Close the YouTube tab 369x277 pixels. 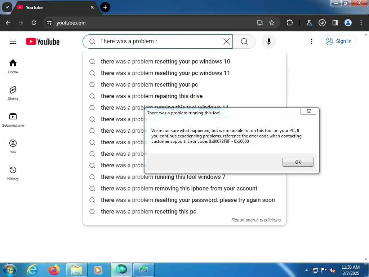pos(92,7)
